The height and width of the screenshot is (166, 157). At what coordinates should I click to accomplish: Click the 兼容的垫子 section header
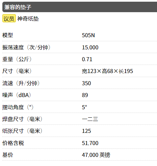80,7
